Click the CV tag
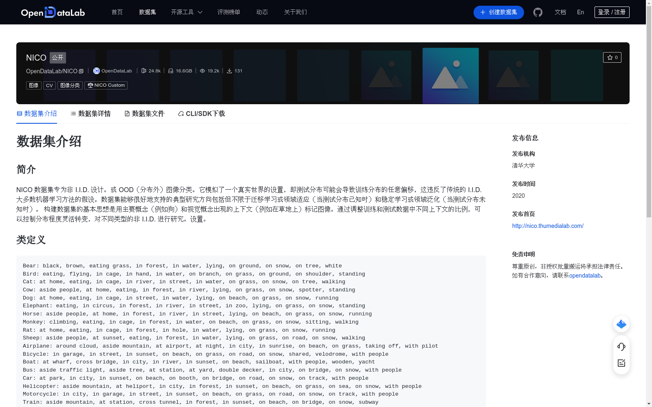 pos(49,85)
